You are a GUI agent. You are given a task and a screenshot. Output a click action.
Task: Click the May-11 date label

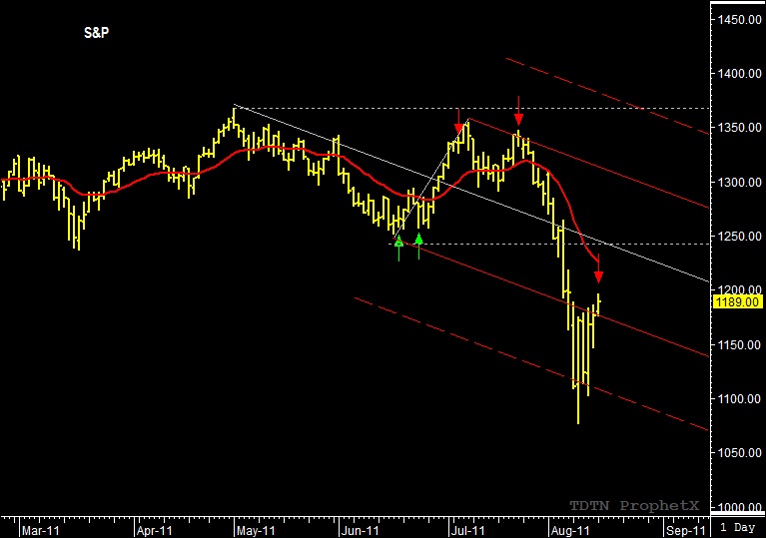click(256, 530)
